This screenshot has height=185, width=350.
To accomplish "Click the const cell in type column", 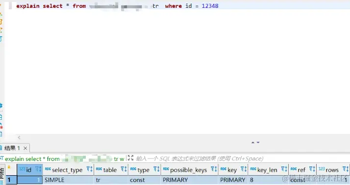I will coord(144,180).
